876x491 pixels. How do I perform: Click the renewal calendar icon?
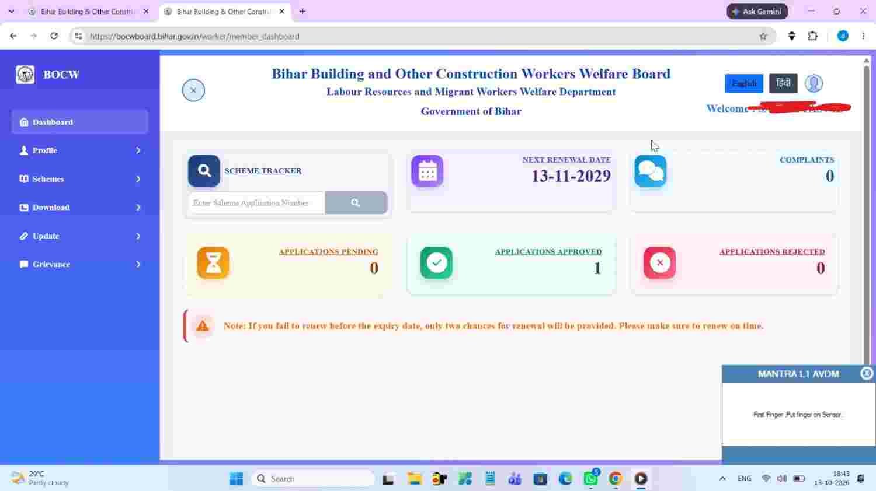tap(427, 171)
